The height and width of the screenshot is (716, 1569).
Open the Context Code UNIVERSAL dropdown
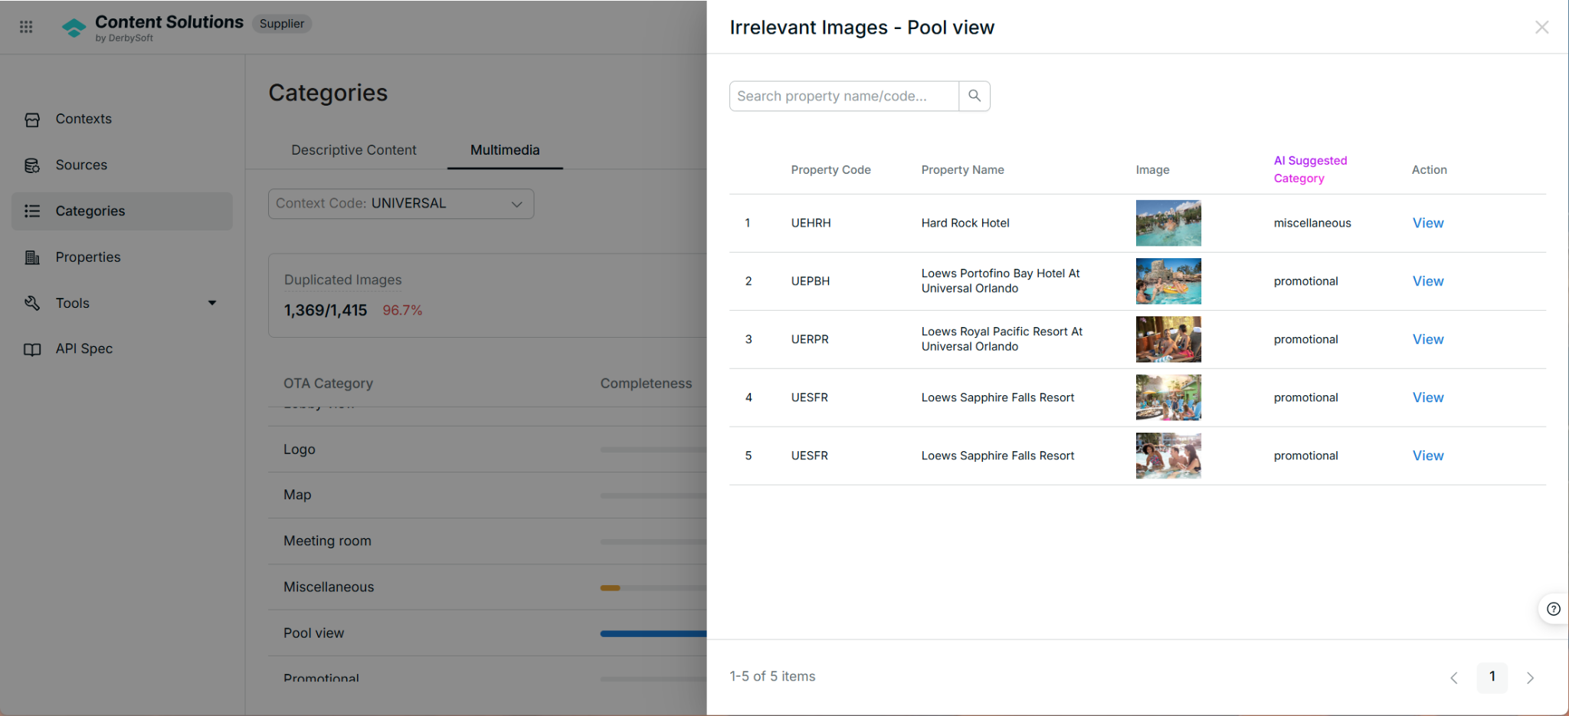point(401,204)
